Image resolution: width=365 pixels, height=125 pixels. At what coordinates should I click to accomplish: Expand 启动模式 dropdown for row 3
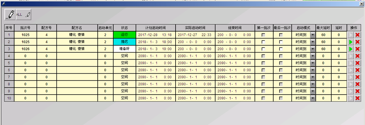(312, 49)
